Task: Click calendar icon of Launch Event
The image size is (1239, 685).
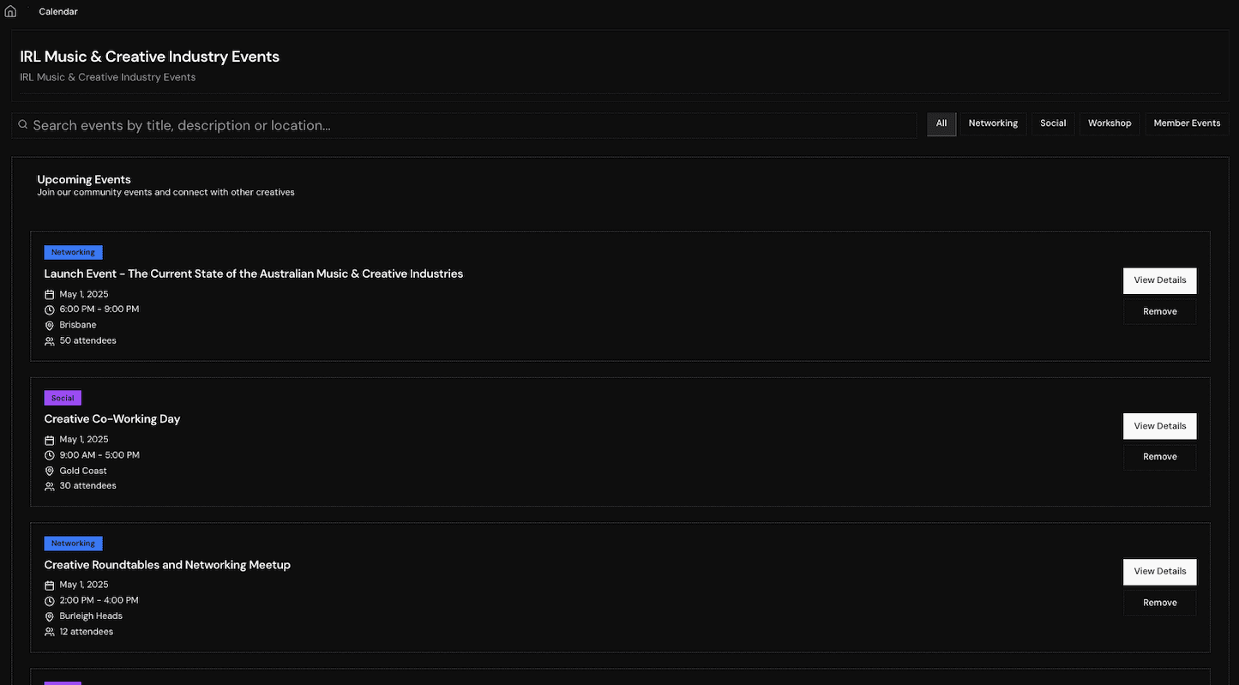Action: click(x=50, y=295)
